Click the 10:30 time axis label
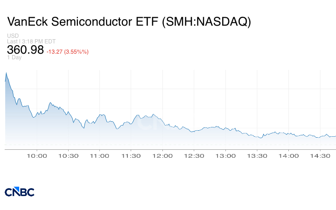Image resolution: width=336 pixels, height=210 pixels. [x=69, y=156]
